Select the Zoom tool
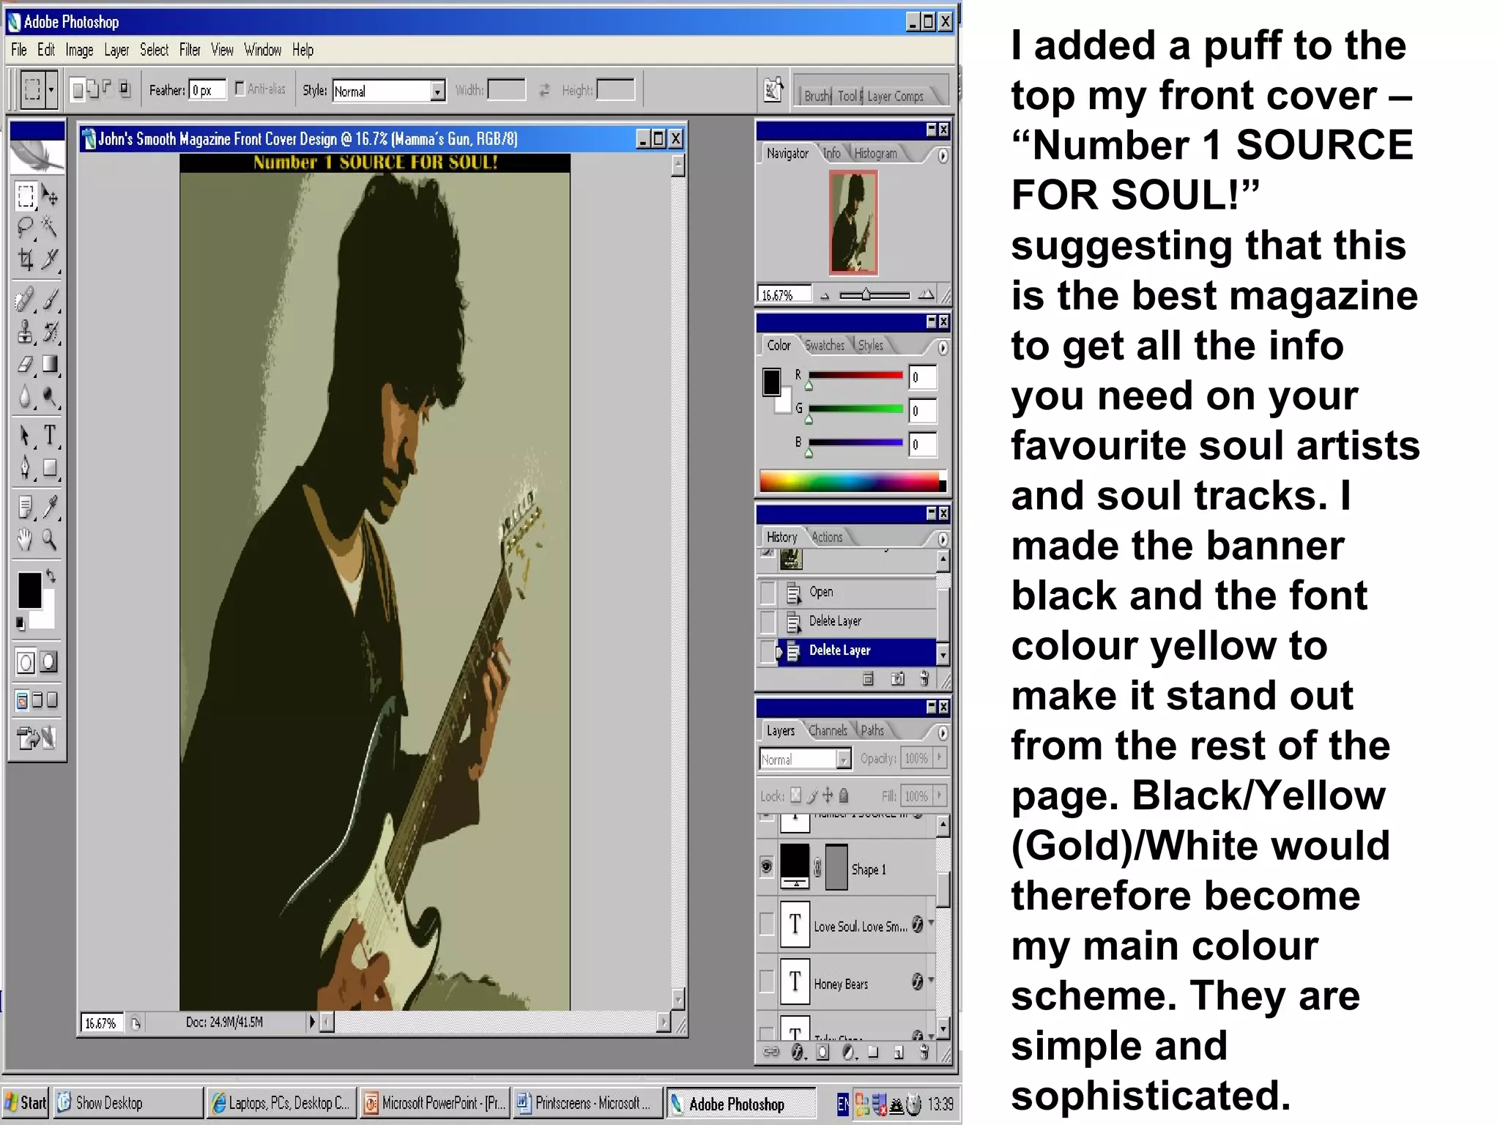 [x=50, y=540]
